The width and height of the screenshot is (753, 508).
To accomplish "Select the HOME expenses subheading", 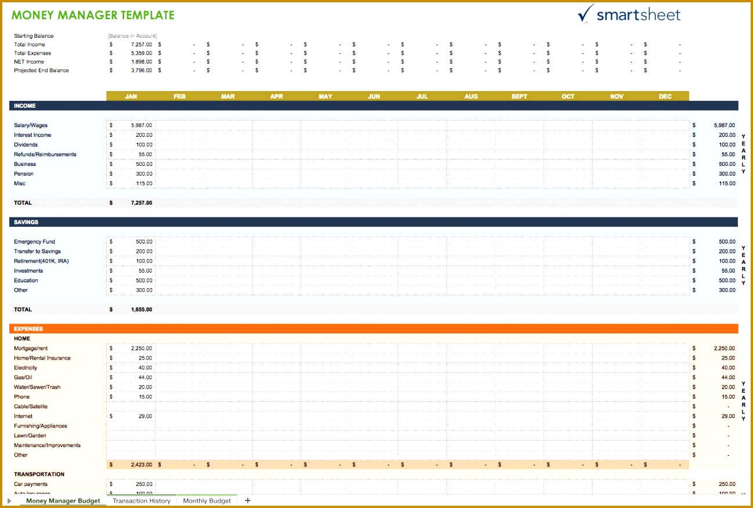I will [22, 339].
